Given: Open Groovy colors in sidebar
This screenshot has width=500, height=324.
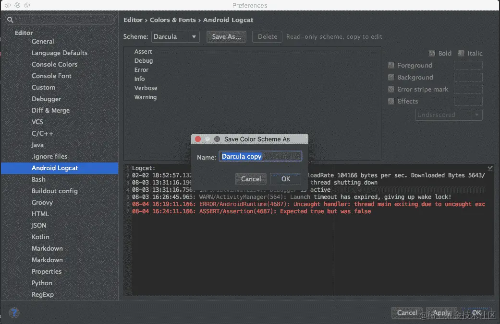Looking at the screenshot, I should pos(42,202).
